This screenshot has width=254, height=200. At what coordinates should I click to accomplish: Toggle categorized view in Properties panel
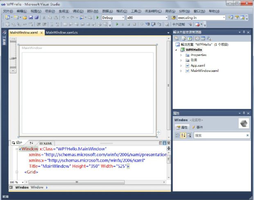point(177,135)
